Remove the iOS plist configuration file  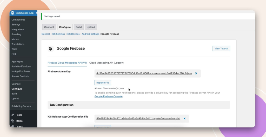click(x=184, y=119)
